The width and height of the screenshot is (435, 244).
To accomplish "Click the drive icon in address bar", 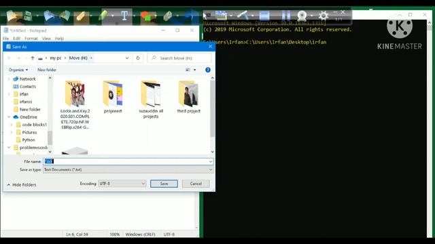I will (x=41, y=58).
